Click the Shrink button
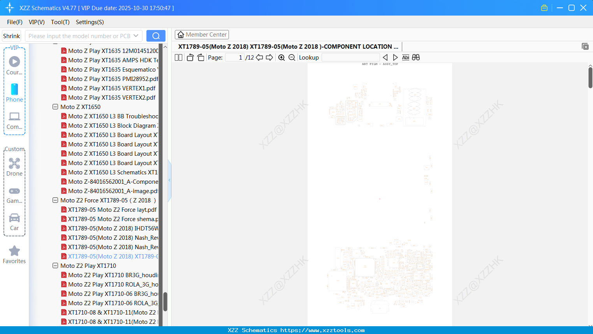This screenshot has width=593, height=334. coord(12,36)
